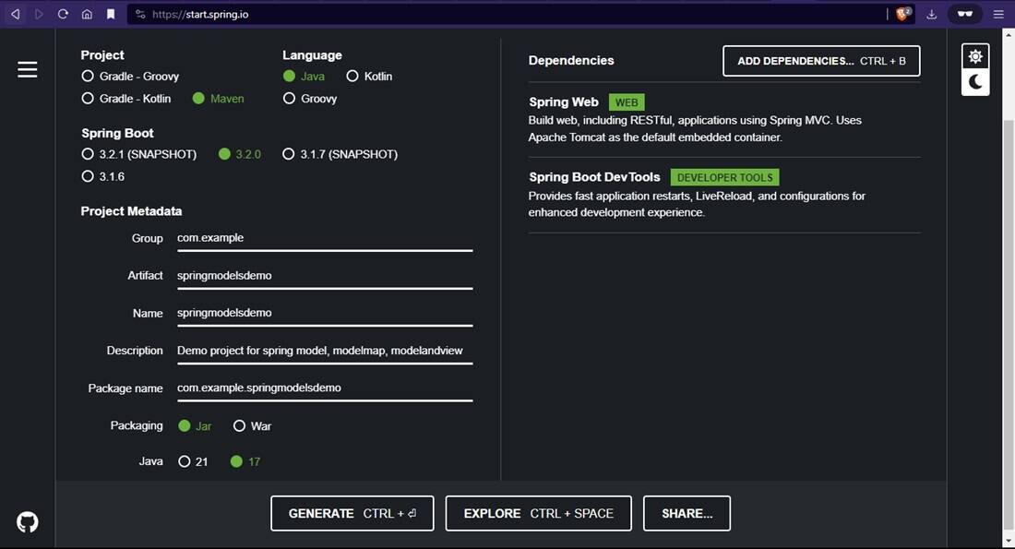Click the GENERATE button
The width and height of the screenshot is (1015, 549).
pyautogui.click(x=352, y=513)
